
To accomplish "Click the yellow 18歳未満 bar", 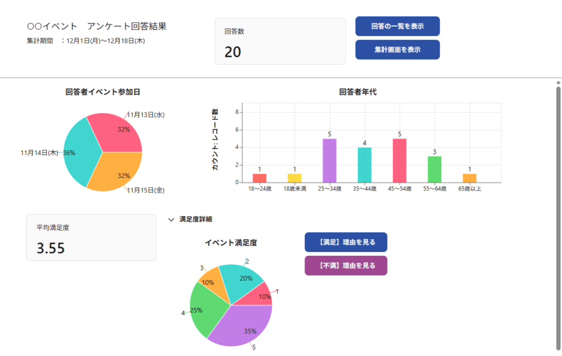I will pos(295,178).
